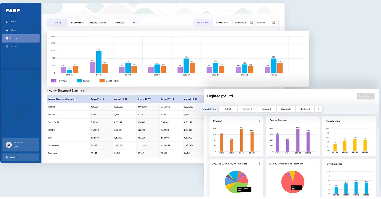Open the three-dot menu on the Revenue card

pos(259,120)
